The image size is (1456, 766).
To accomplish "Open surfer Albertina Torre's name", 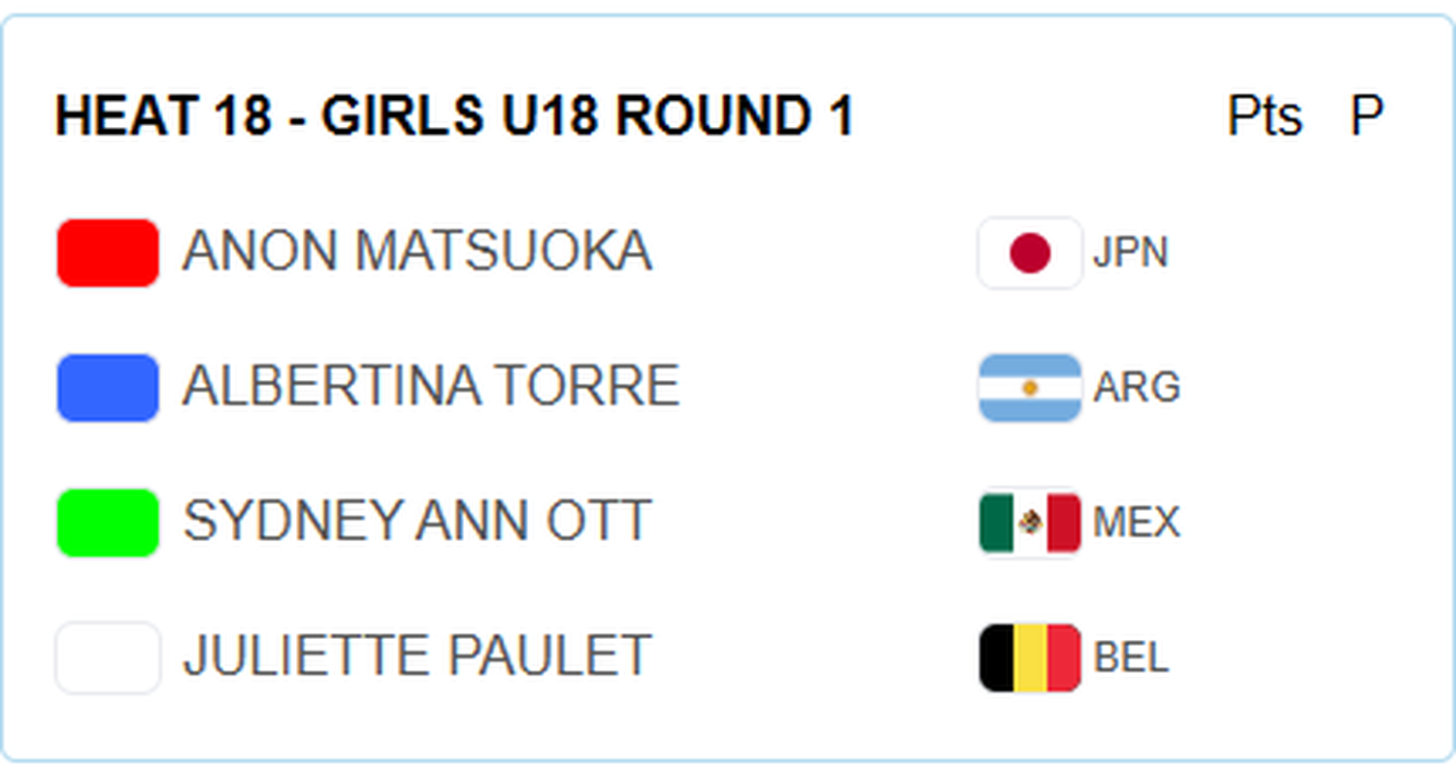I will click(x=431, y=387).
